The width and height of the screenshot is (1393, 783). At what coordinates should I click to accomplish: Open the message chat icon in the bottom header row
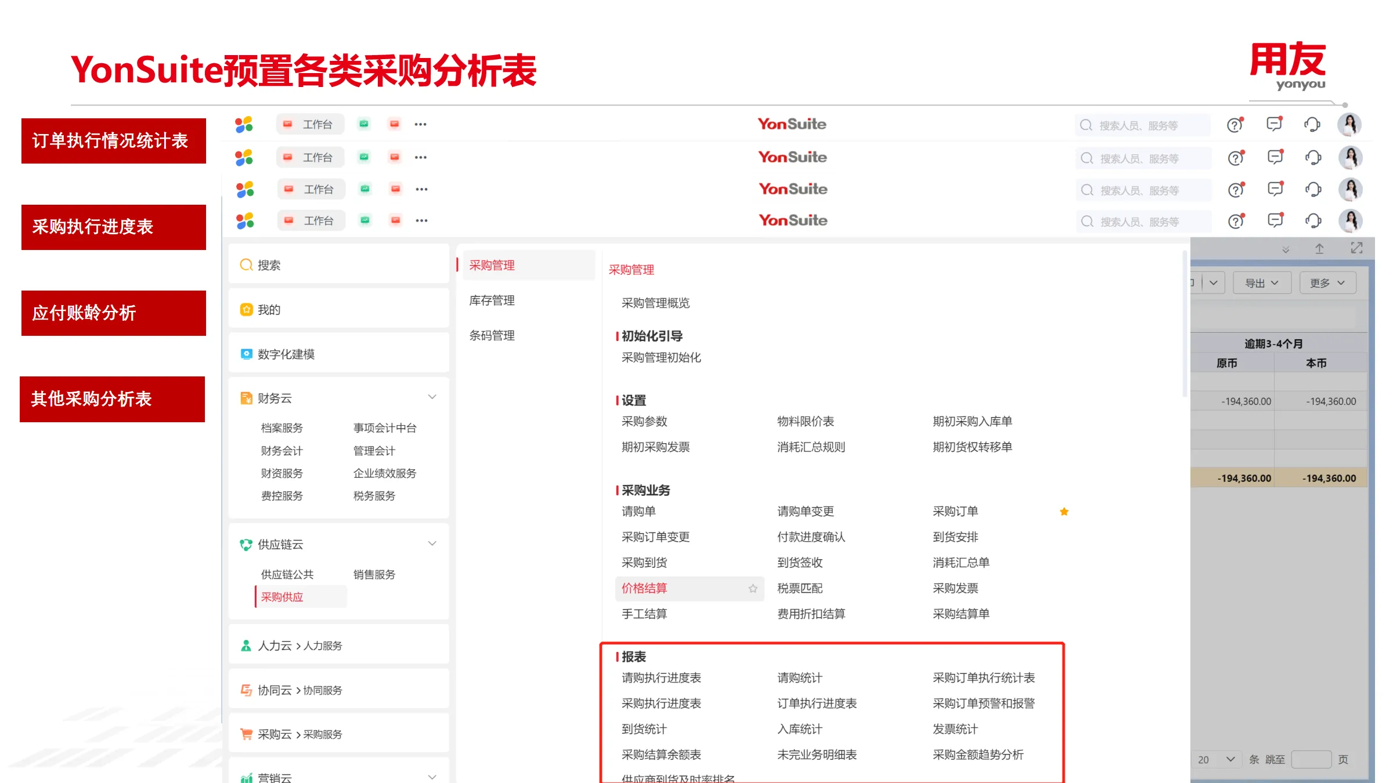pyautogui.click(x=1275, y=220)
